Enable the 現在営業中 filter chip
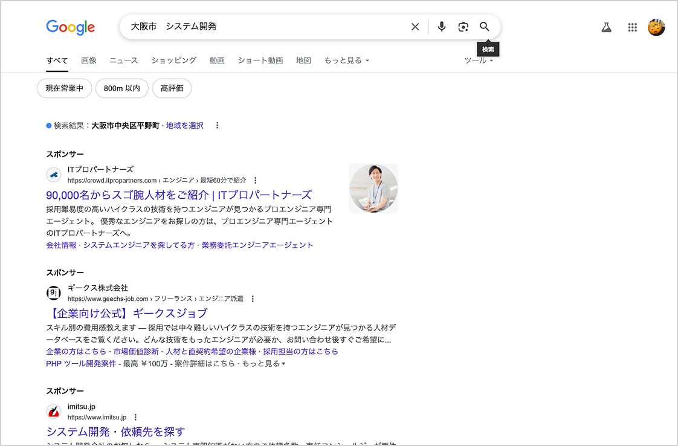This screenshot has width=678, height=446. coord(64,88)
